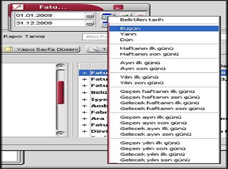This screenshot has height=169, width=228.
Task: Click the scrollbar down arrow in the left panel
Action: point(61,133)
